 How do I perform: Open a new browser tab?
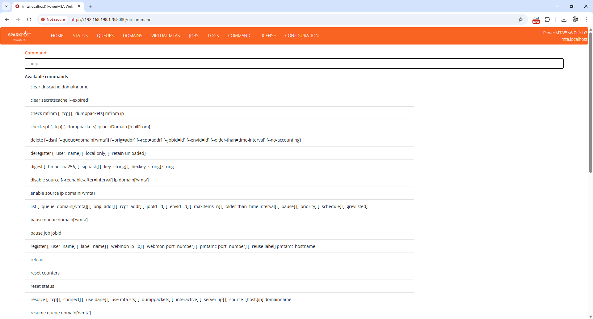pyautogui.click(x=90, y=6)
